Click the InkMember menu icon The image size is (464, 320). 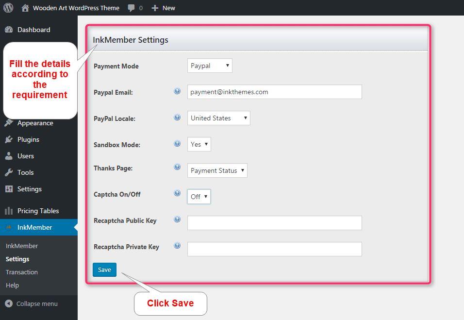[x=9, y=227]
